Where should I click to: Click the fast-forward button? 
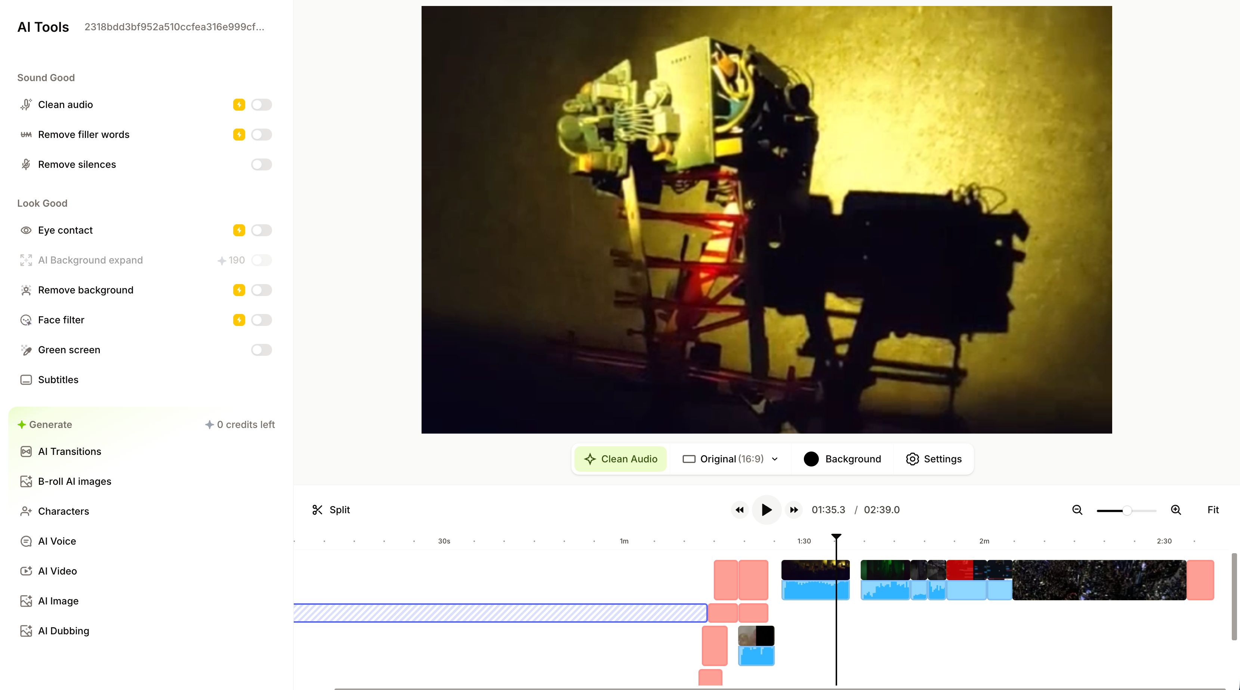(x=794, y=509)
